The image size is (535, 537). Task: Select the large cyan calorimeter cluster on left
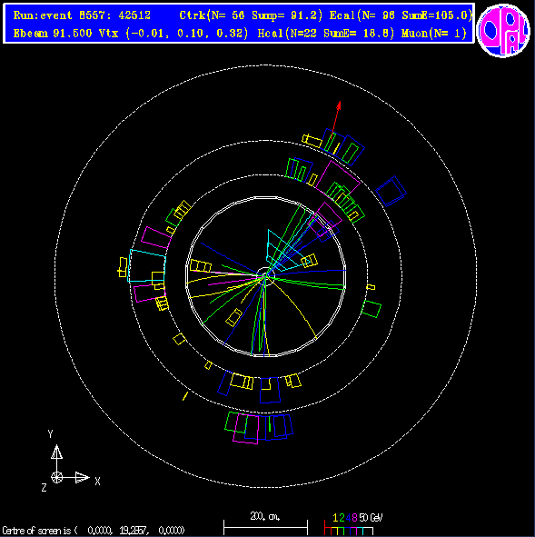(147, 265)
